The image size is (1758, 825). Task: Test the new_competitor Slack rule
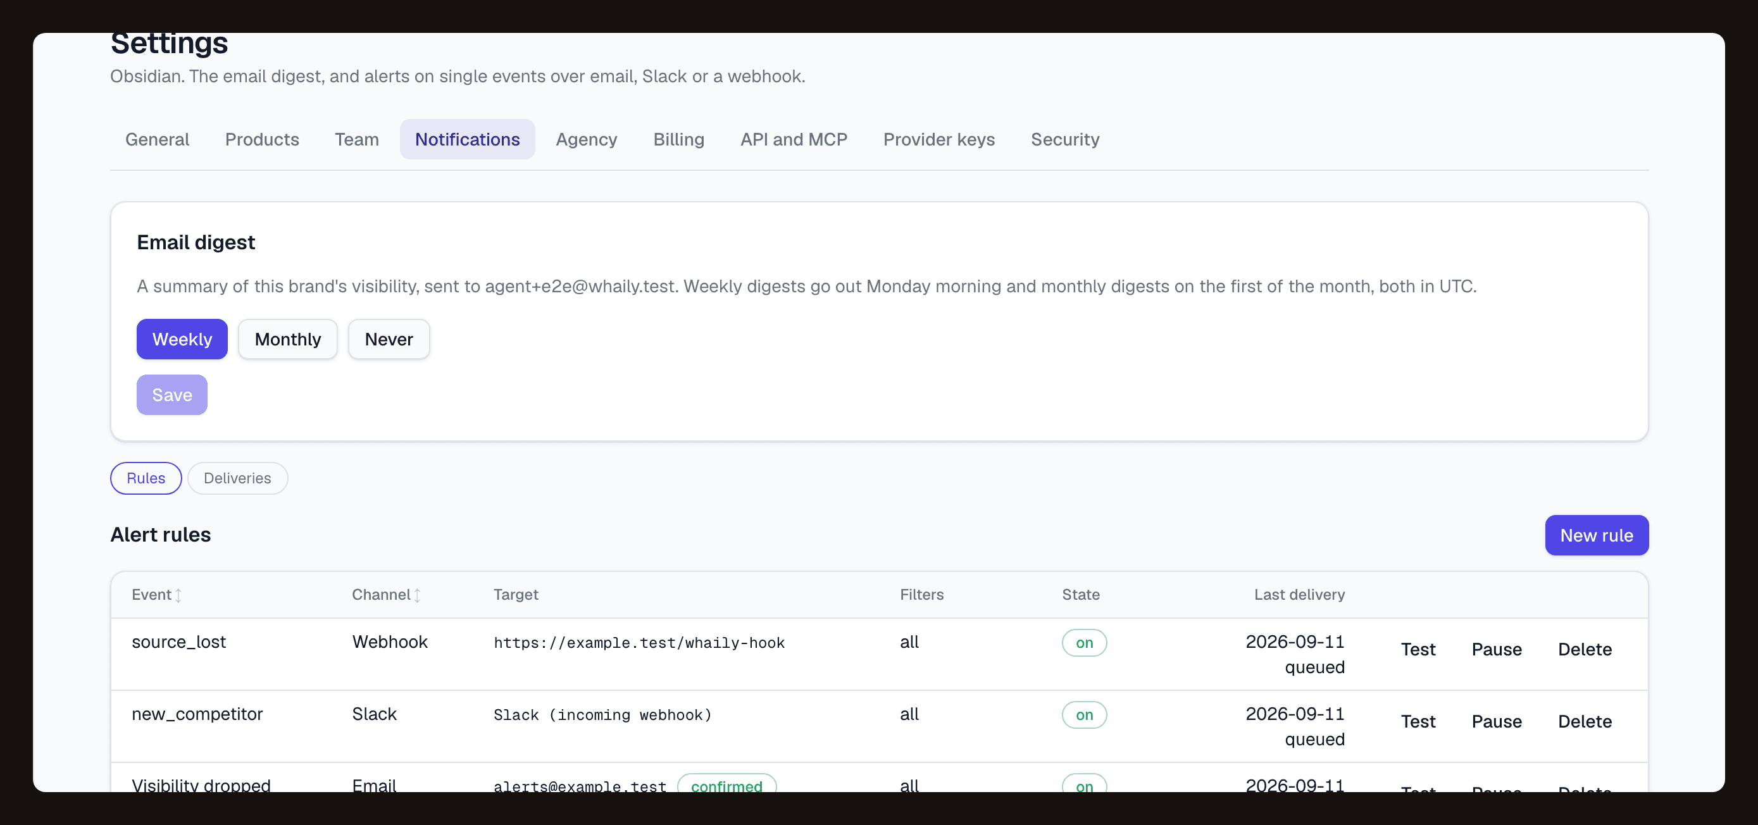point(1418,722)
